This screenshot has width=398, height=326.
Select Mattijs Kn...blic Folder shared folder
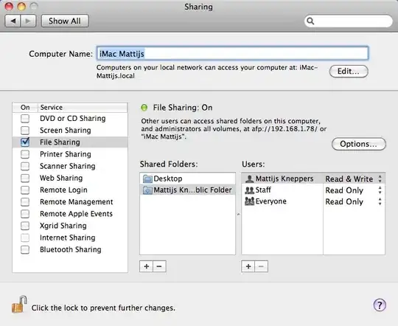coord(188,190)
